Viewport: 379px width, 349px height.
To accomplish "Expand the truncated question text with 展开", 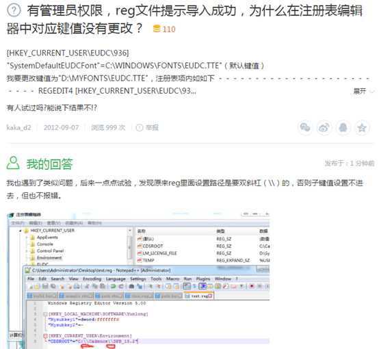I will (363, 91).
